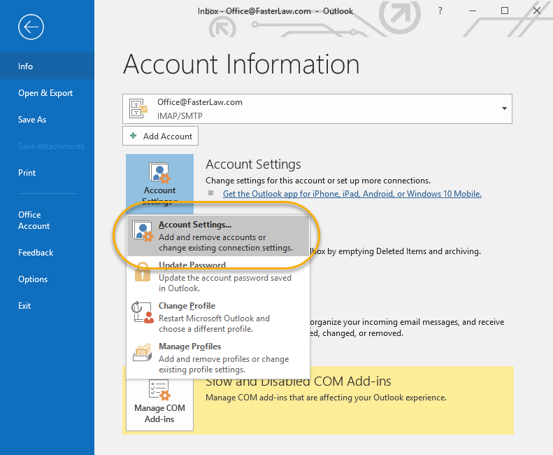Click the Account Settings section heading
This screenshot has height=455, width=553.
click(x=253, y=164)
